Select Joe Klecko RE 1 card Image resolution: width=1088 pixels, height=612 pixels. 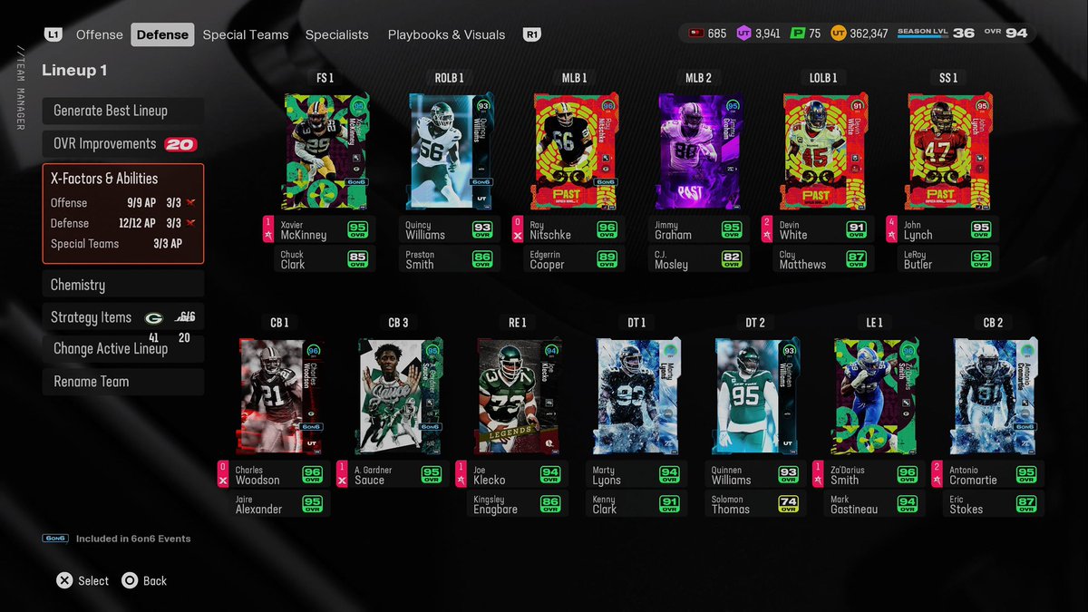519,395
